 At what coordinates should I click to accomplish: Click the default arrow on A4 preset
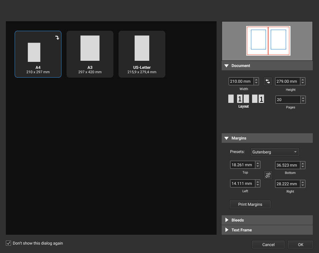point(57,38)
